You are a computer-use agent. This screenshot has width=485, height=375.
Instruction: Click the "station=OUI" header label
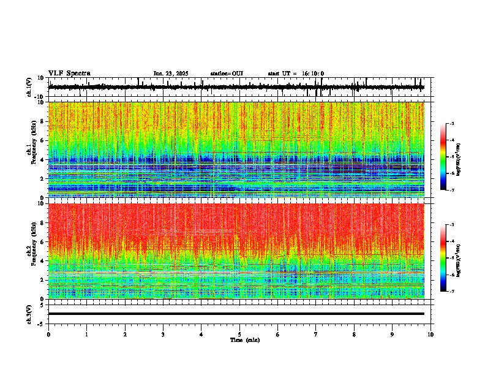[x=227, y=74]
